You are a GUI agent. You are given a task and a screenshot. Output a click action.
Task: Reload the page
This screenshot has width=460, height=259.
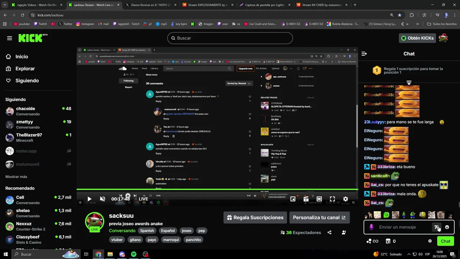tap(22, 15)
